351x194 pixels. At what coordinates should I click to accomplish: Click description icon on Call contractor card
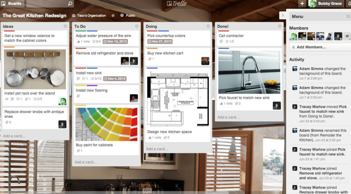pos(221,41)
